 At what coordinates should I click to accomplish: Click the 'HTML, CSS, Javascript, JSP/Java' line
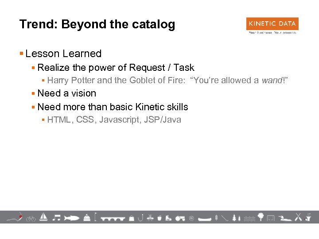click(x=114, y=119)
